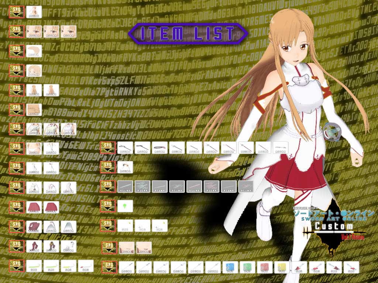Select the second red skirt thumbnail
The height and width of the screenshot is (283, 378).
pyautogui.click(x=51, y=207)
